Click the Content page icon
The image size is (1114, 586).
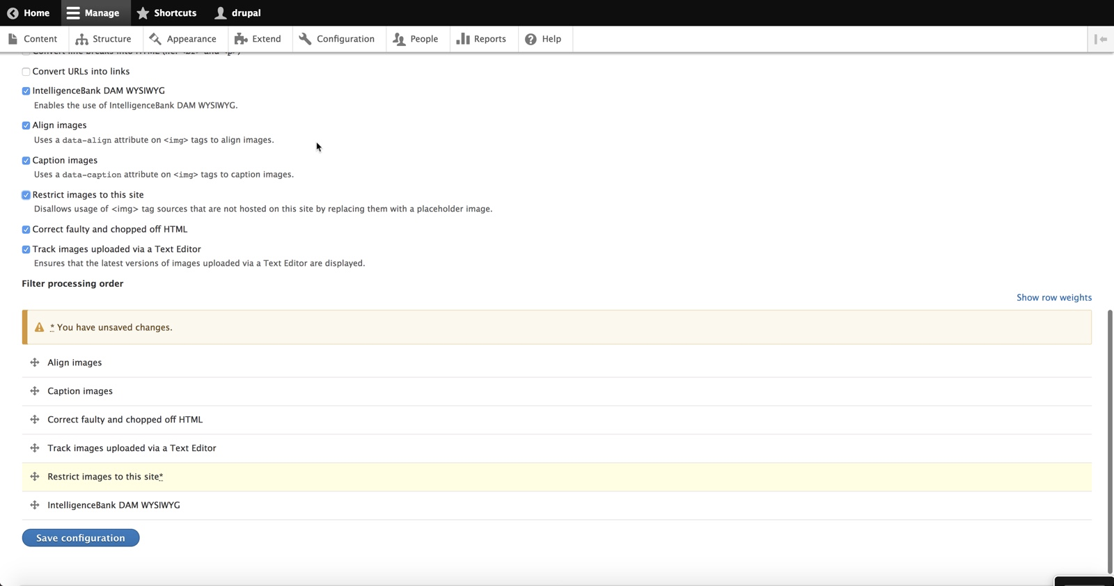pos(13,39)
